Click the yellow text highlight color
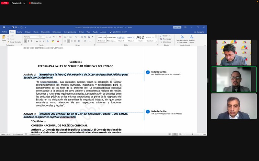This screenshot has width=259, height=161. point(52,41)
